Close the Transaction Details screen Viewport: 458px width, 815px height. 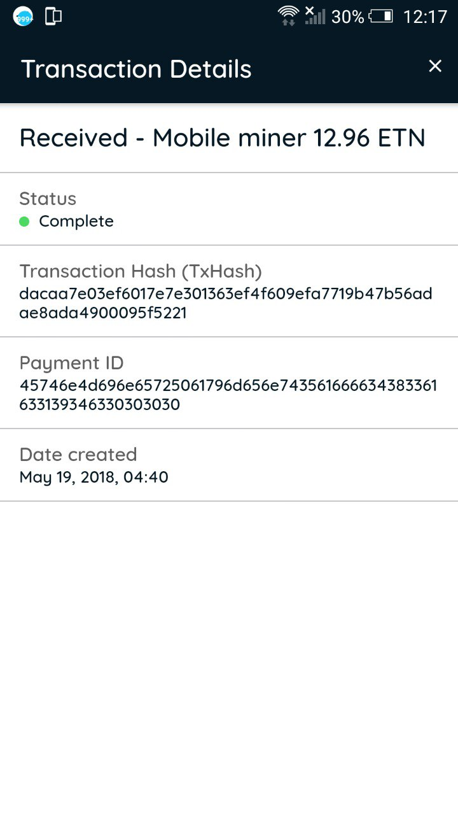click(435, 66)
